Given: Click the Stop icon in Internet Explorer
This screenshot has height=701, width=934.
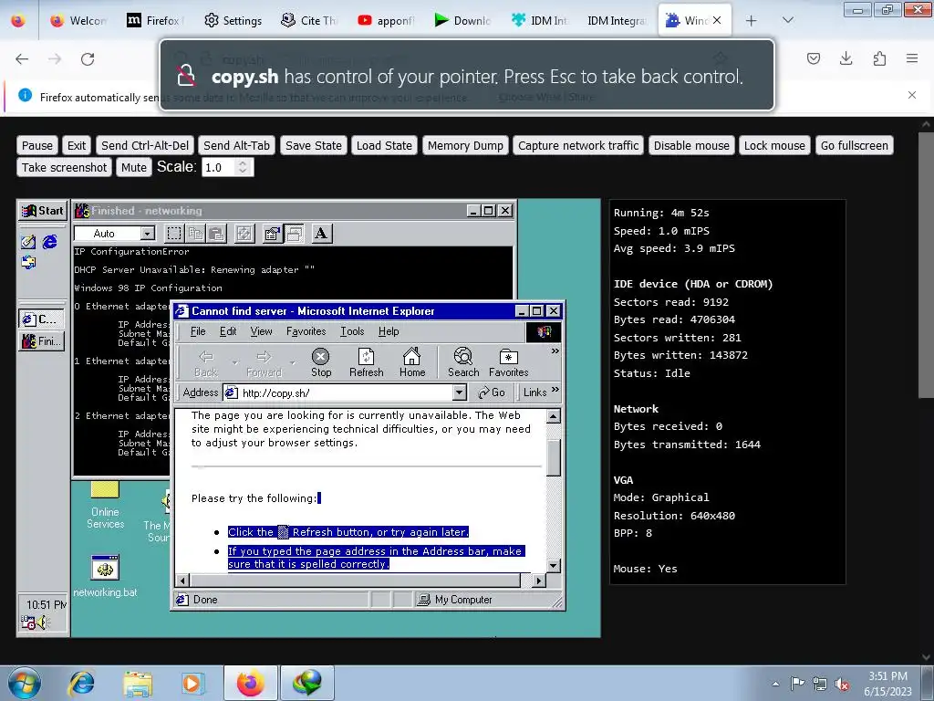Looking at the screenshot, I should click(x=320, y=362).
